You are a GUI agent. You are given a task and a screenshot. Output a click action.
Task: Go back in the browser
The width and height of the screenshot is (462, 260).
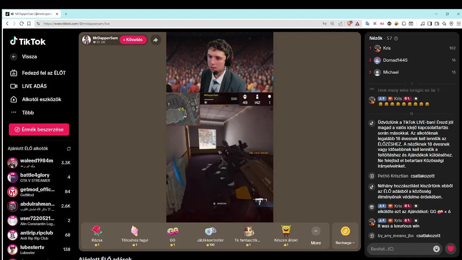[x=7, y=23]
